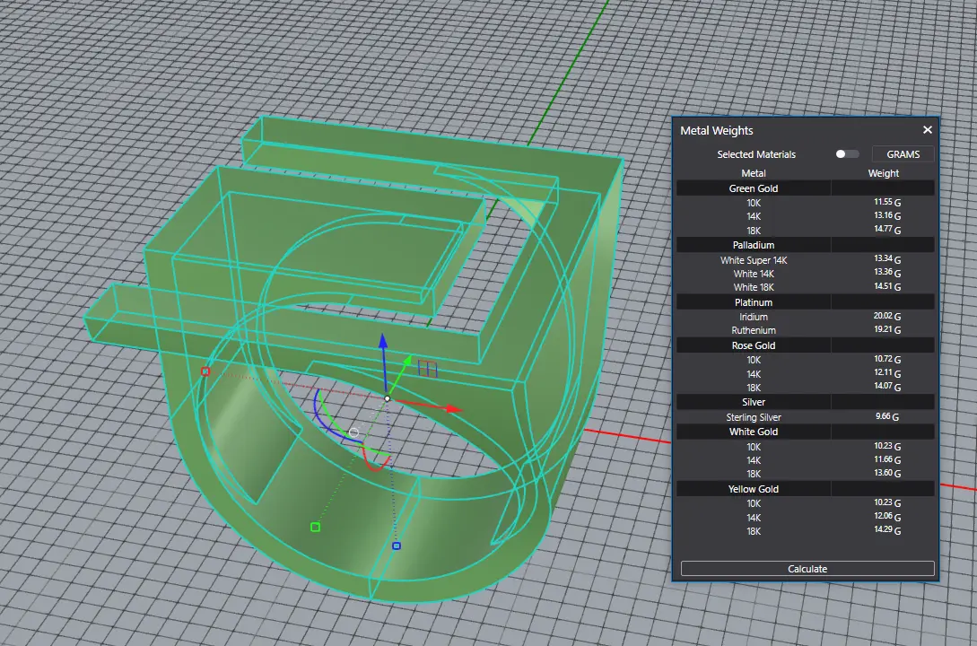This screenshot has width=977, height=646.
Task: Click the gumball blue Z-axis move arrow
Action: pyautogui.click(x=382, y=342)
